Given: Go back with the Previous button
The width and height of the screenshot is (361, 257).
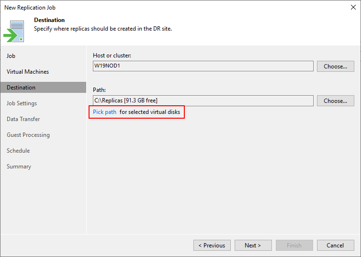Looking at the screenshot, I should point(212,245).
